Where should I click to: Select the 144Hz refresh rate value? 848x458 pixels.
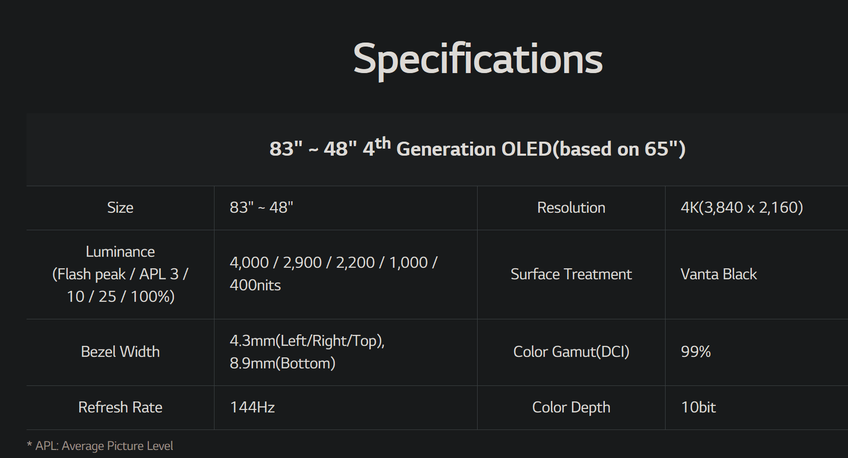pos(252,407)
